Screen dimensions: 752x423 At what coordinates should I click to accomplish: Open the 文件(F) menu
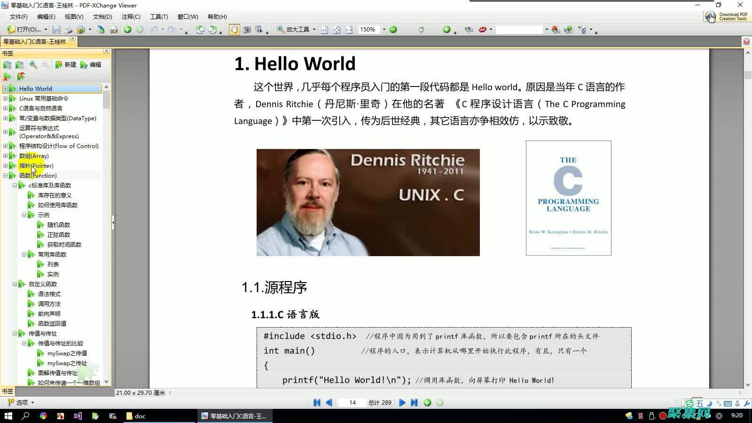pyautogui.click(x=18, y=17)
